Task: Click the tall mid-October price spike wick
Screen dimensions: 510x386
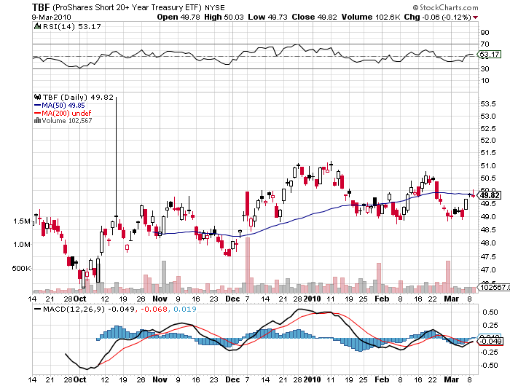Action: 116,156
